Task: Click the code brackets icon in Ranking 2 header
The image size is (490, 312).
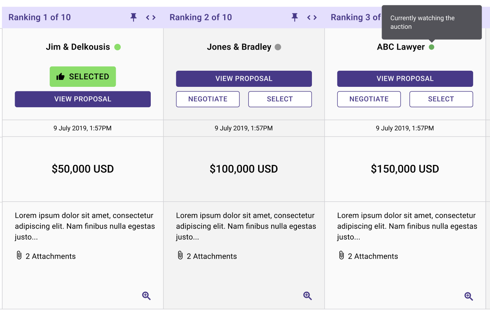Action: point(312,17)
